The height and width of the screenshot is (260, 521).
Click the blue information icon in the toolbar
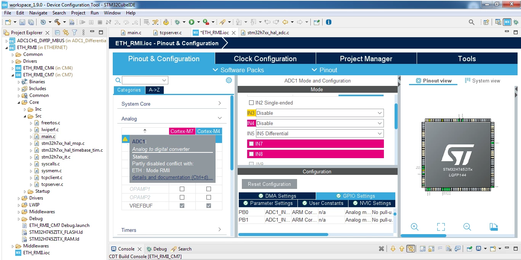click(x=328, y=22)
